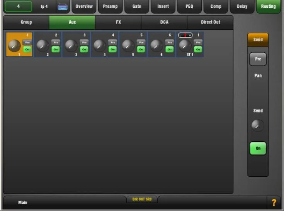Switch Aux 6 send On button
The height and width of the screenshot is (211, 284).
click(170, 49)
